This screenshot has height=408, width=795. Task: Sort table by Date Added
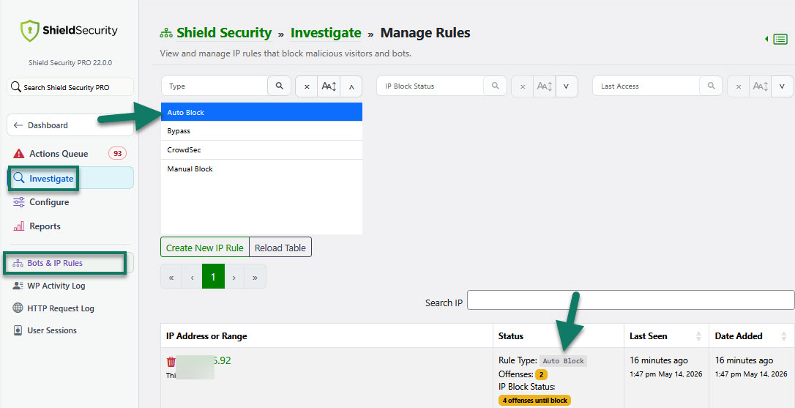(751, 336)
